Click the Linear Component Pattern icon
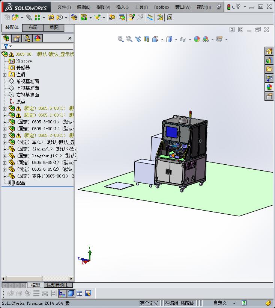Viewport: 275px width, 308px height. pyautogui.click(x=38, y=17)
